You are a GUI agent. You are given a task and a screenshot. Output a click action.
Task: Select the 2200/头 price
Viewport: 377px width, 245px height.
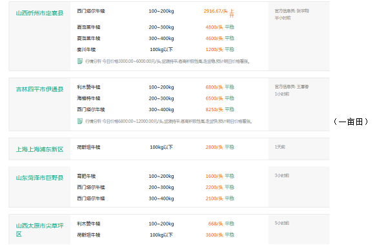click(x=214, y=187)
